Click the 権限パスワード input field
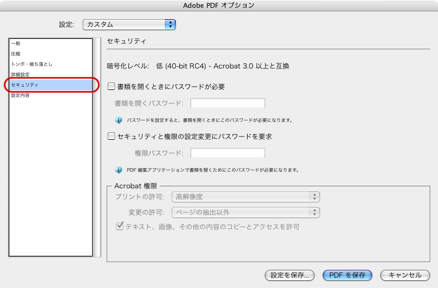438x288 pixels. 228,153
